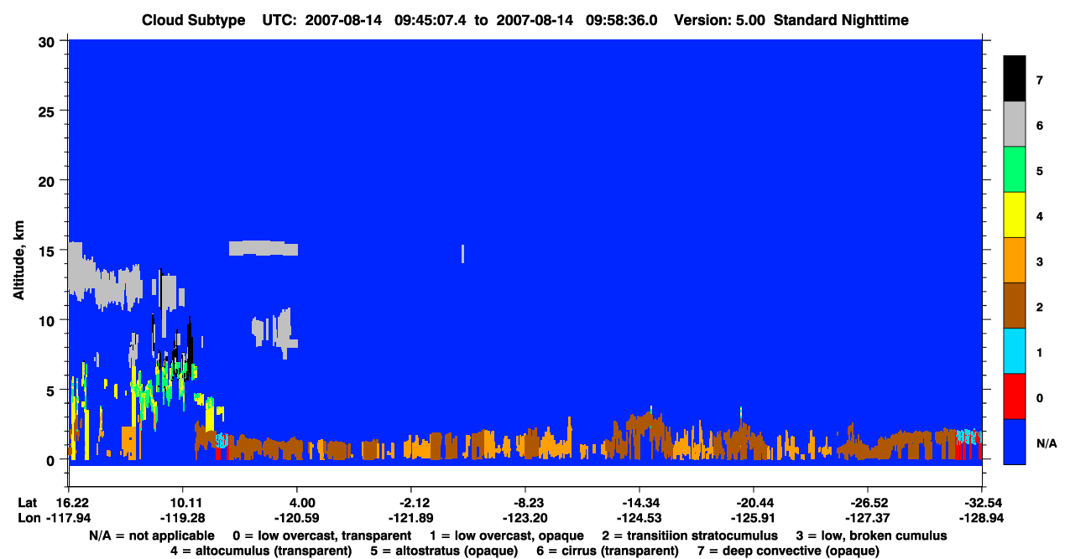The height and width of the screenshot is (559, 1091).
Task: Pick the brown legend swatch for subtype 2
Action: coord(1015,306)
